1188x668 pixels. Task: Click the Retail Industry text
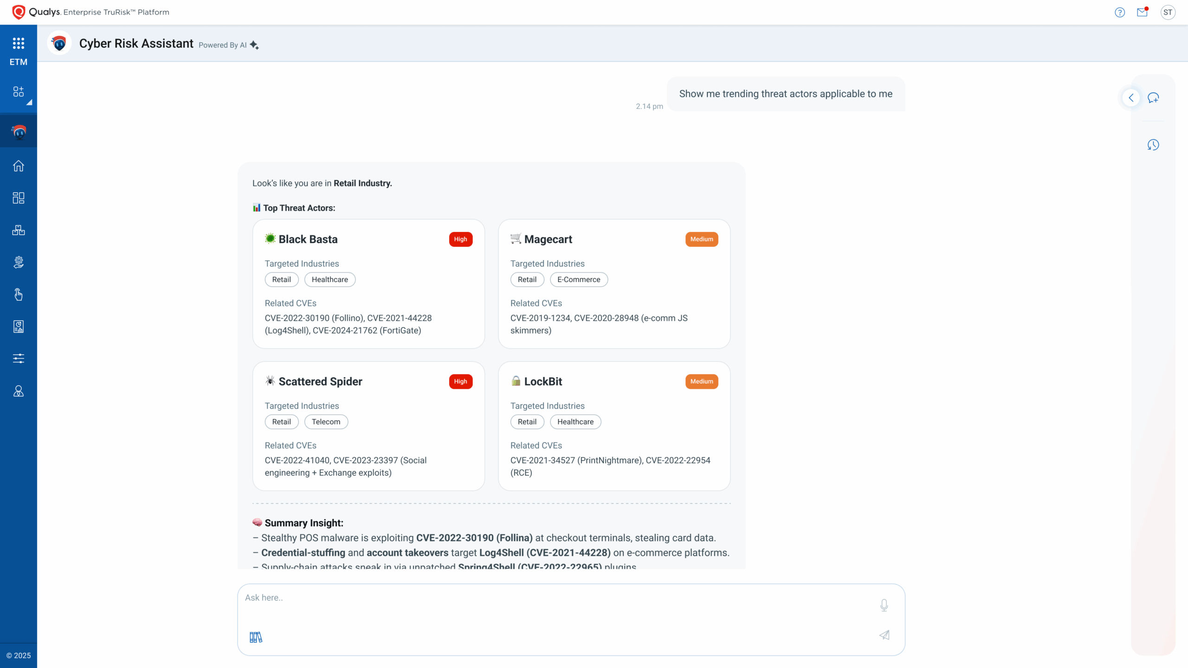coord(363,184)
